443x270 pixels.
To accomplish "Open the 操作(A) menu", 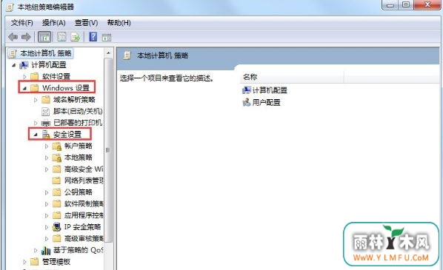I will 53,23.
